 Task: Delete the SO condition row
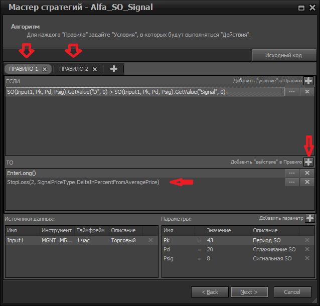click(x=307, y=92)
